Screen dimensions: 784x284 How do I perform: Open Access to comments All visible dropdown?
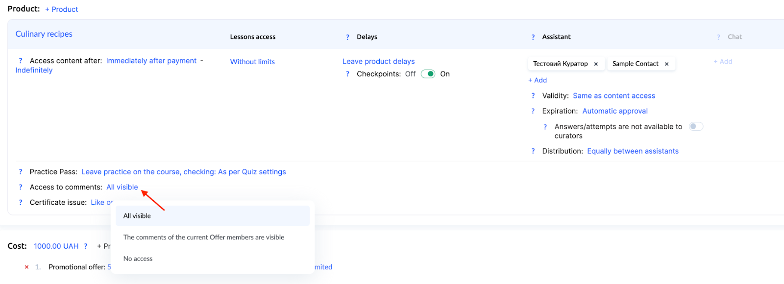coord(122,187)
